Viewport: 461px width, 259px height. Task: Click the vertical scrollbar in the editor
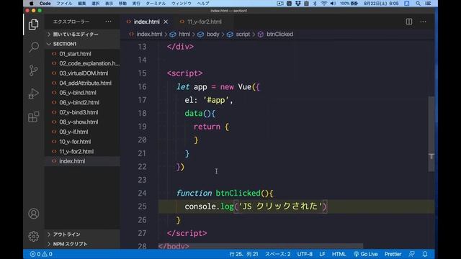point(431,134)
